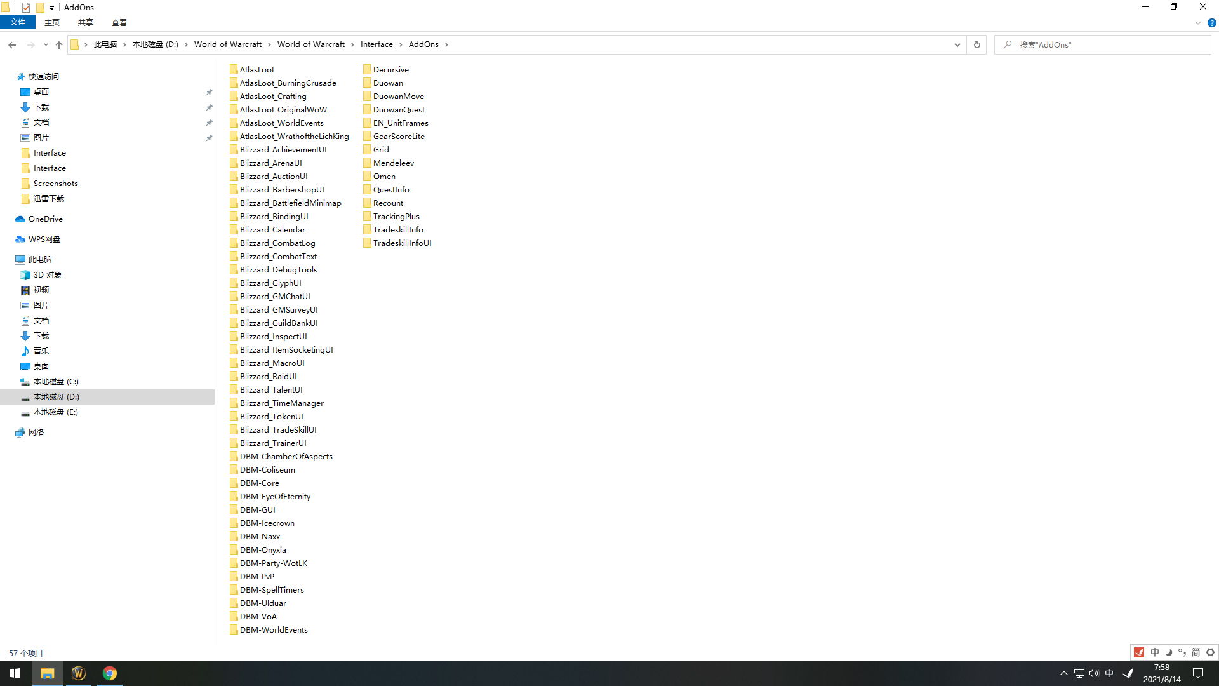Select 本地磁盘 (E:) in navigation pane
Screen dimensions: 1219x686
click(x=55, y=412)
